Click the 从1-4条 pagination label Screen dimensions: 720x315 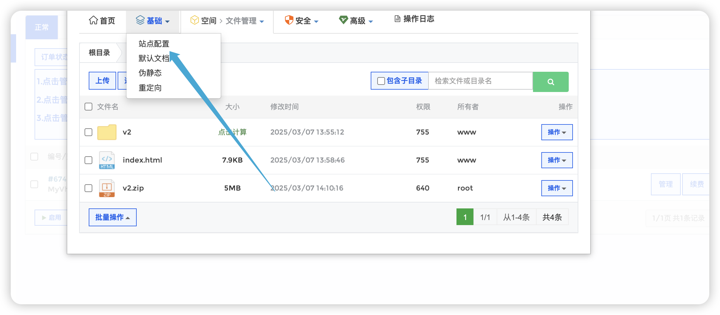pyautogui.click(x=516, y=217)
